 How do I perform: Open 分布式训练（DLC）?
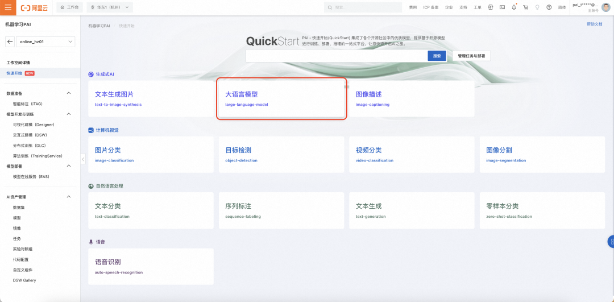[x=30, y=146]
